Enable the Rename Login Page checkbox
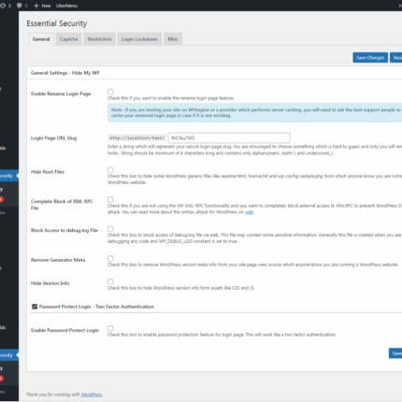Viewport: 402px width, 402px height. pos(110,92)
